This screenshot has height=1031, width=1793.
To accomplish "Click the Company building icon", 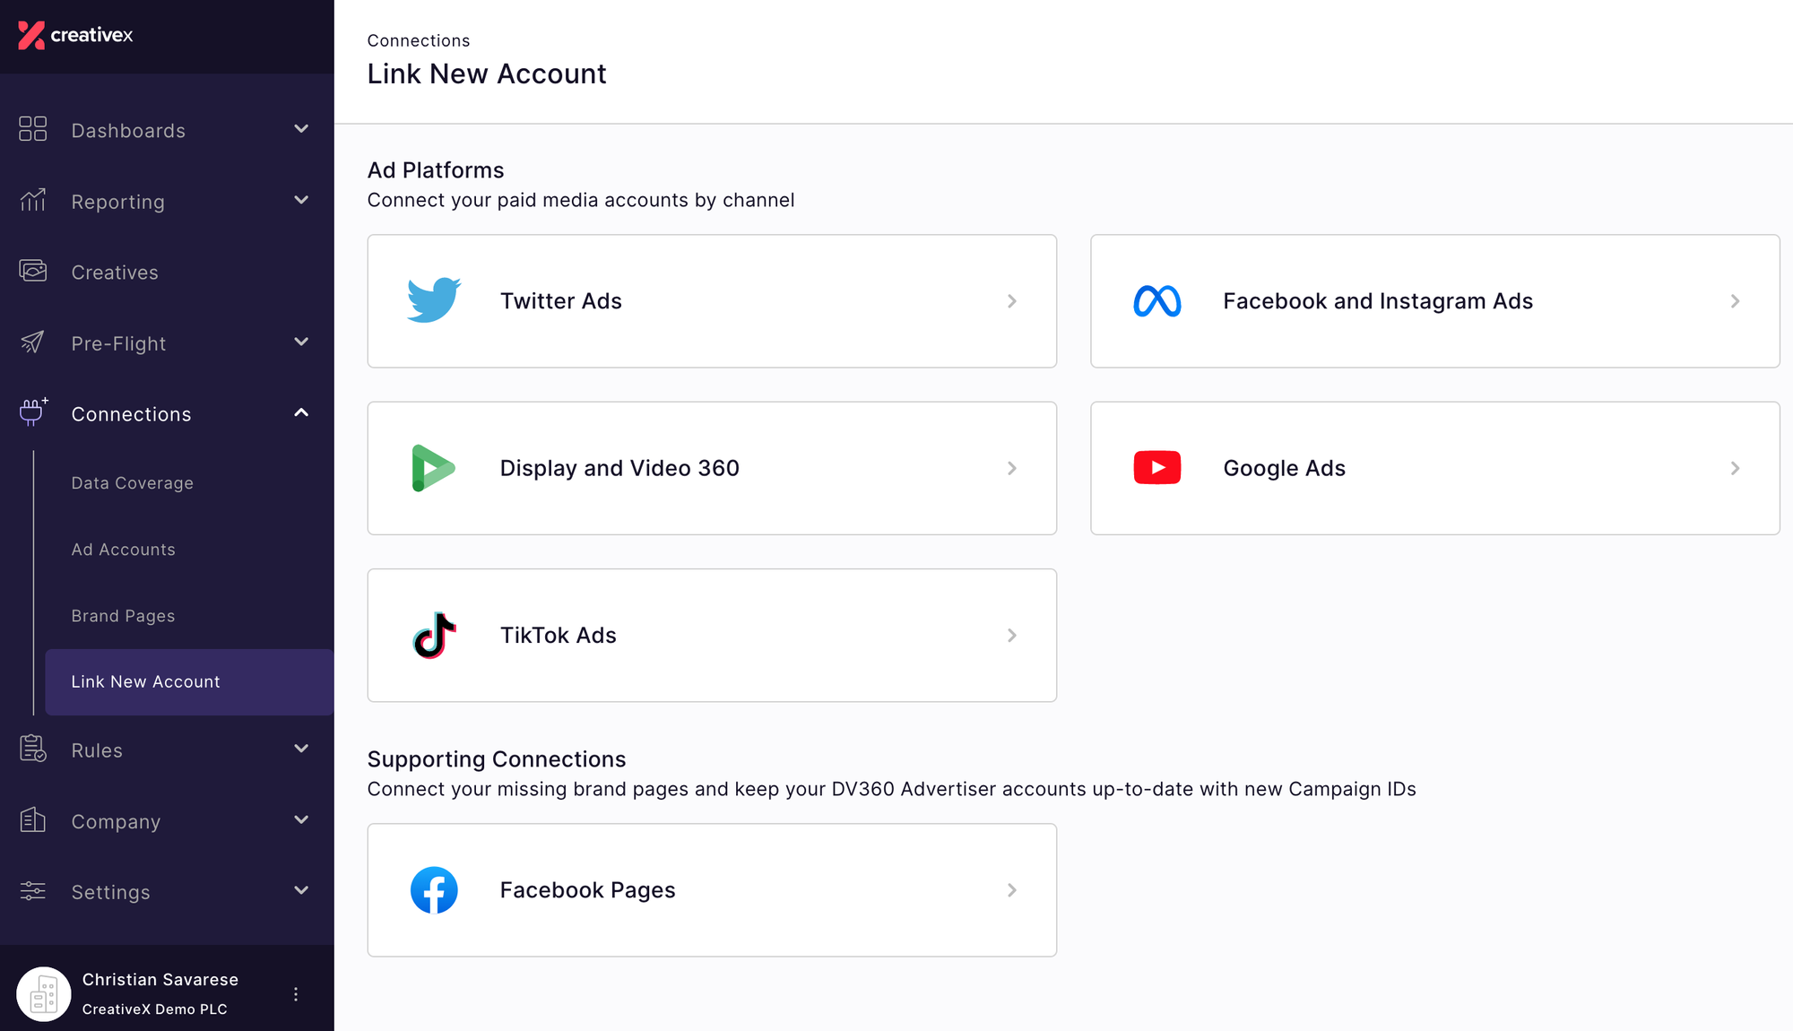I will point(33,819).
